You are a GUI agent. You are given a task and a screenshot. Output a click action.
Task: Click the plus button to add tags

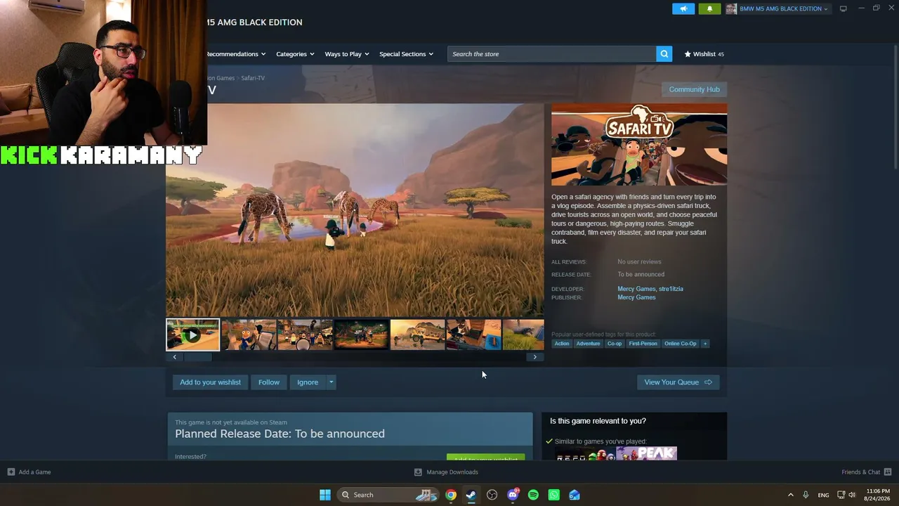(x=705, y=344)
